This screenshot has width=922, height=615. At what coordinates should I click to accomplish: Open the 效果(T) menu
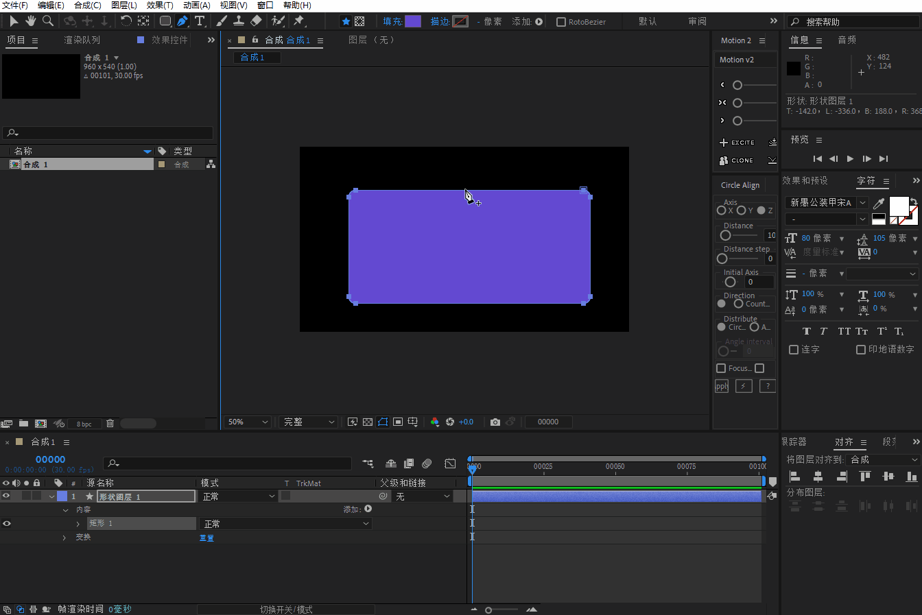coord(160,5)
